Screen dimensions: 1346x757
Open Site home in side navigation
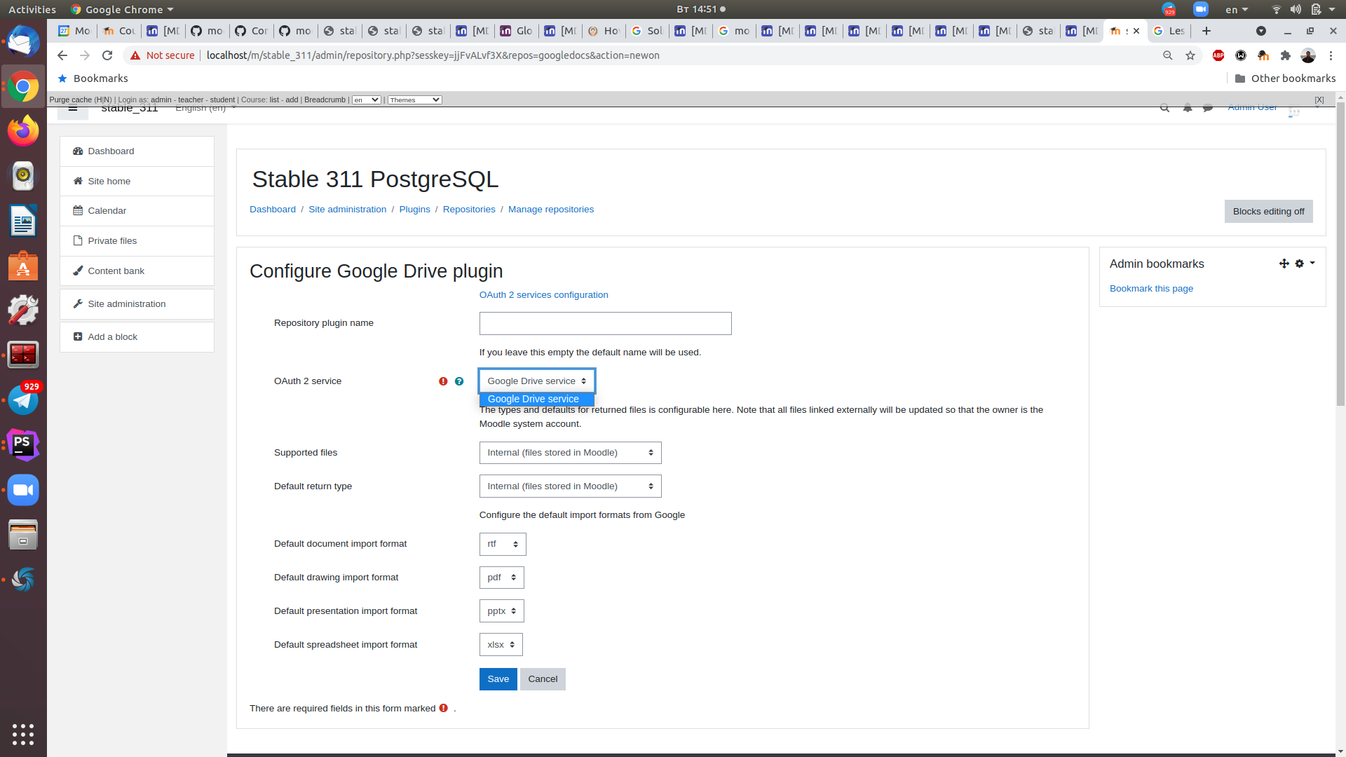pos(137,182)
